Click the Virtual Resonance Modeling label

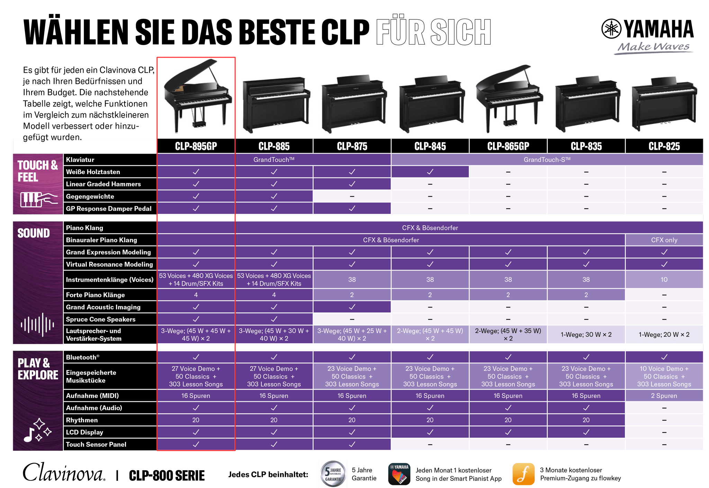click(110, 264)
